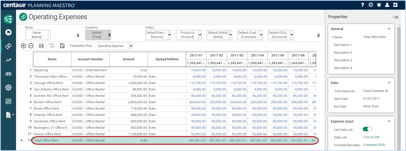Click the Denver Office Rent name cell

(52, 134)
